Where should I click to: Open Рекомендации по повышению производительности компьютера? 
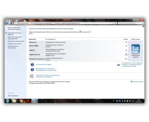tap(46, 69)
